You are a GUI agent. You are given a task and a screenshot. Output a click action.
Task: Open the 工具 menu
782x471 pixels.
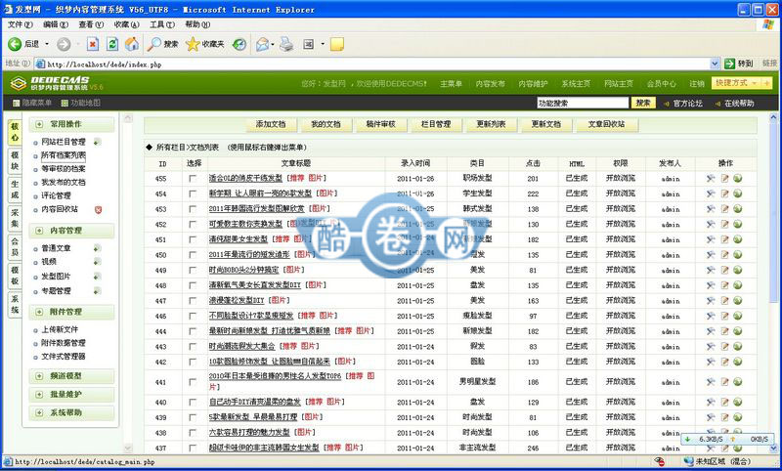point(162,24)
